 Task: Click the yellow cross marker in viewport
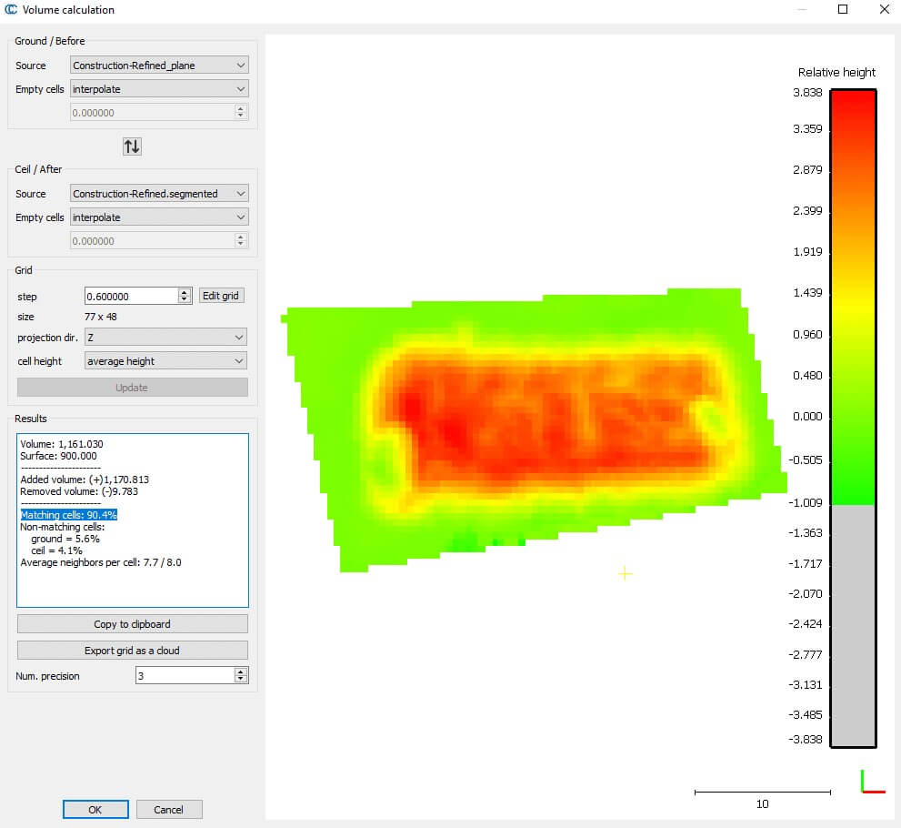click(x=625, y=573)
